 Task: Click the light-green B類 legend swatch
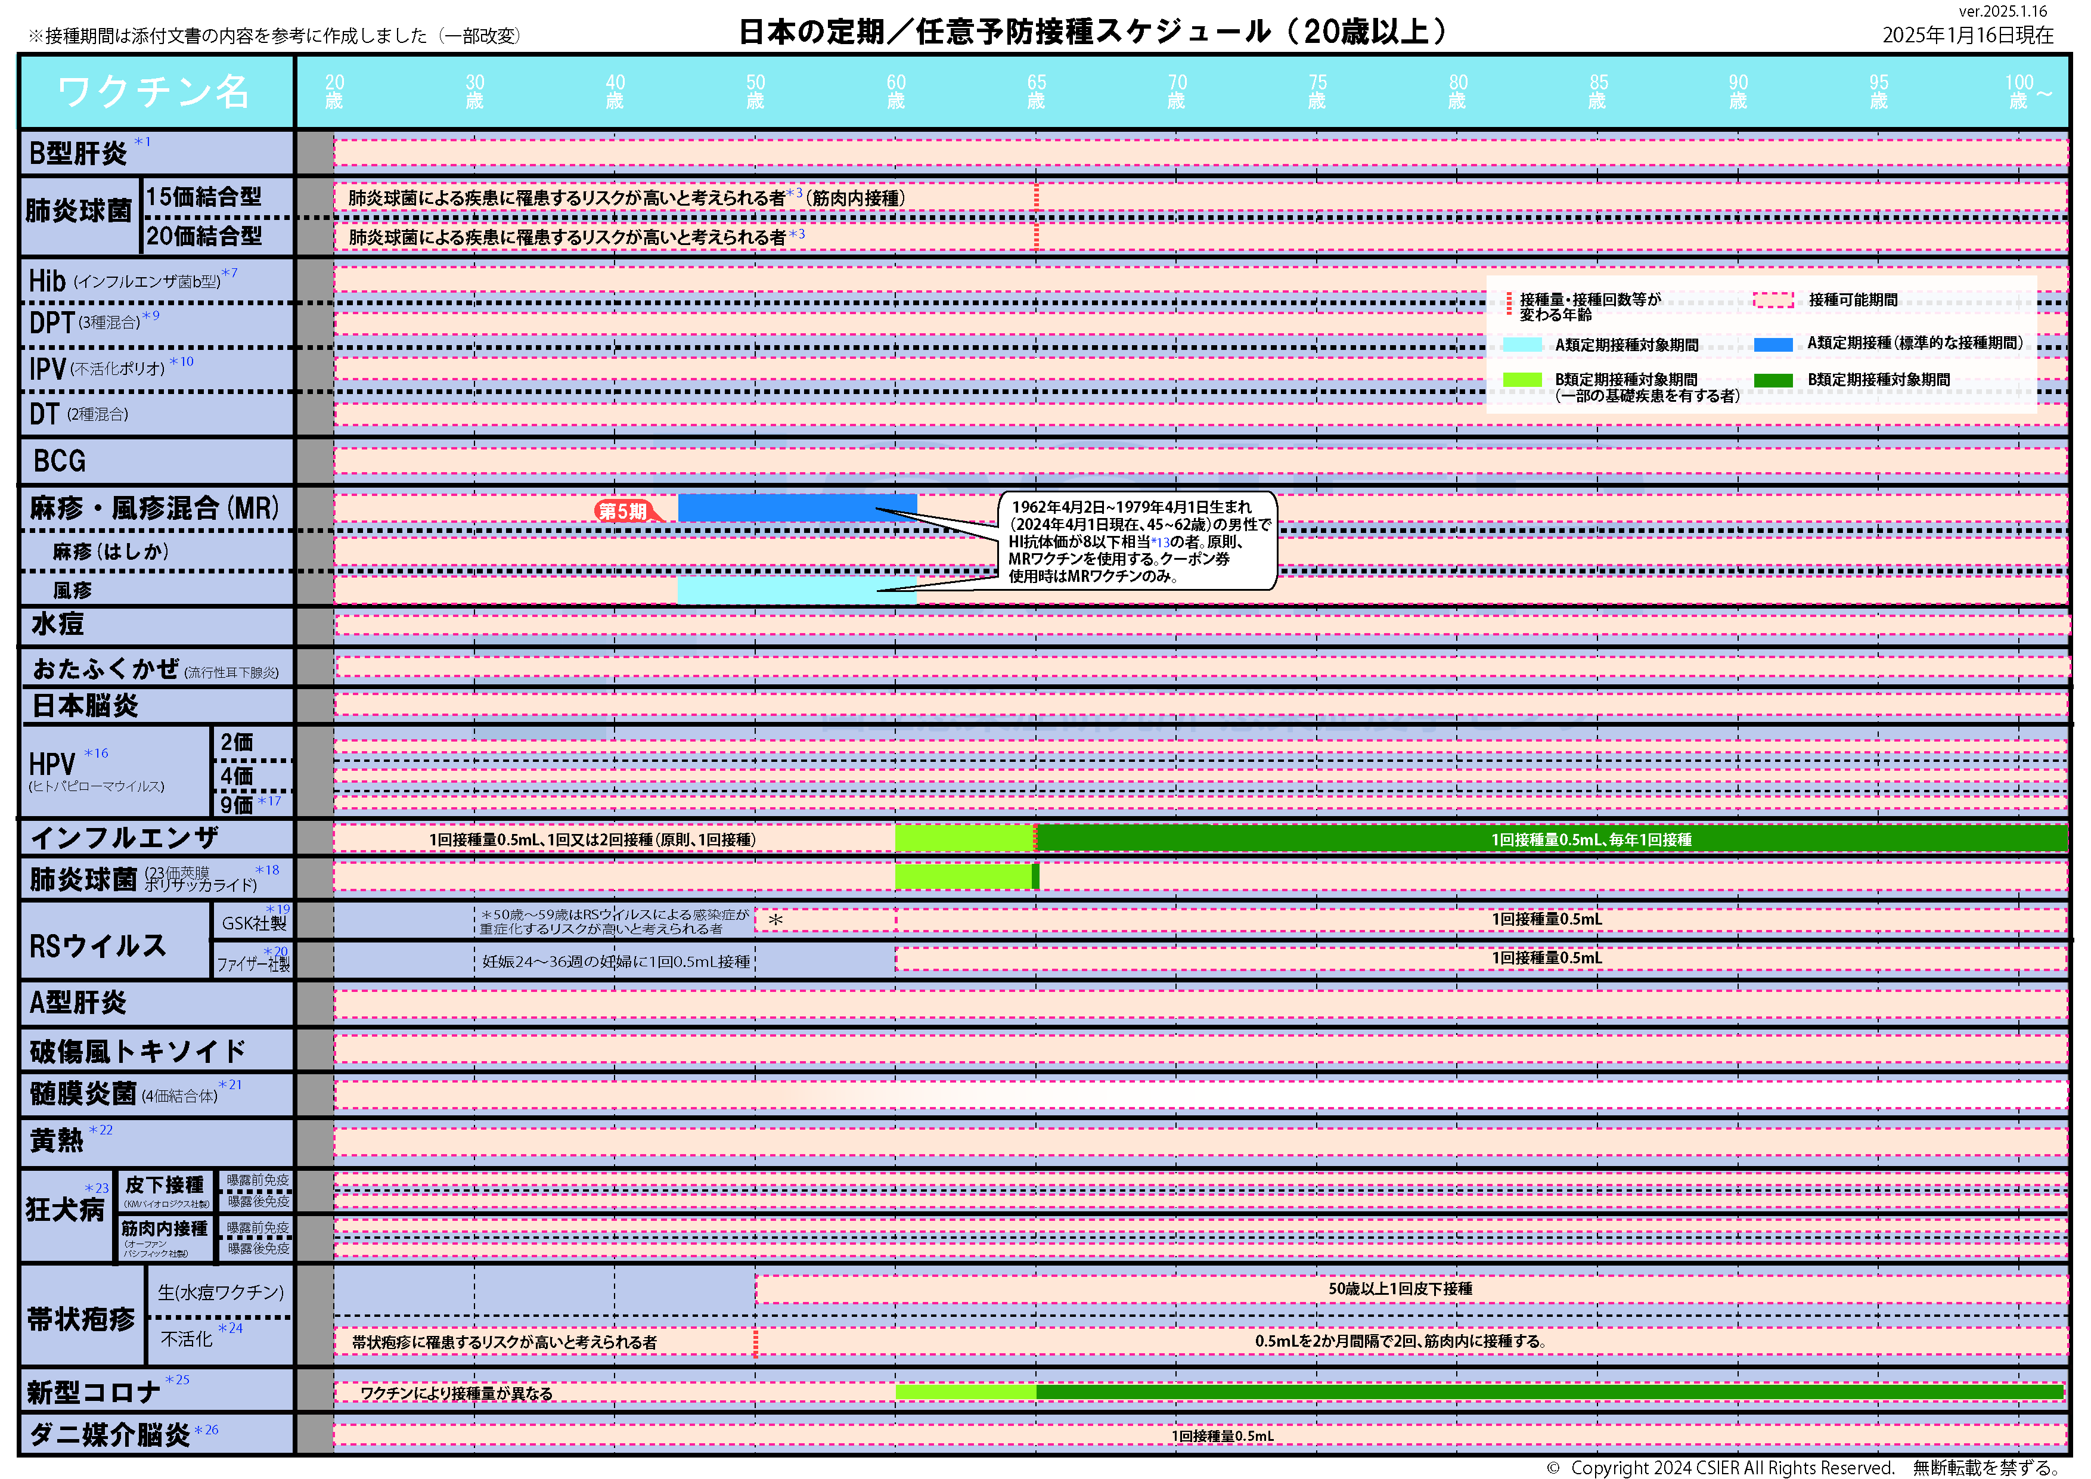point(1522,380)
